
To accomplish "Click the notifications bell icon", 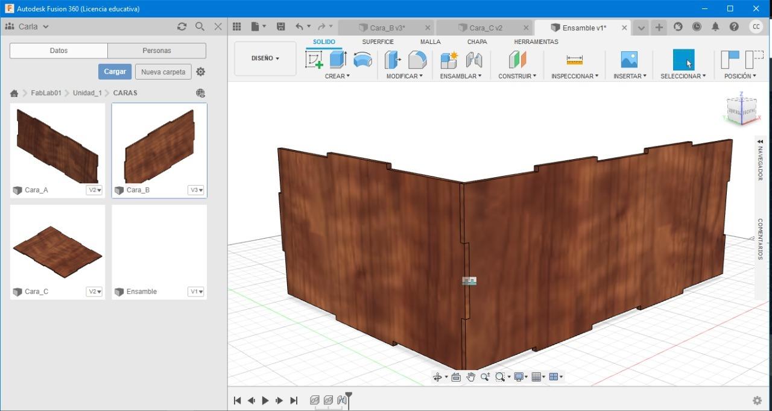I will (x=715, y=27).
